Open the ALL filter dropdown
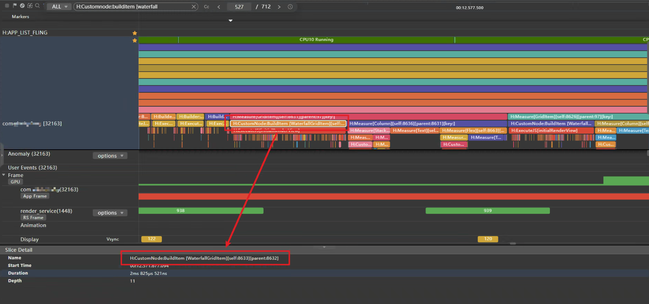Screen dimensions: 649x304 coord(59,7)
